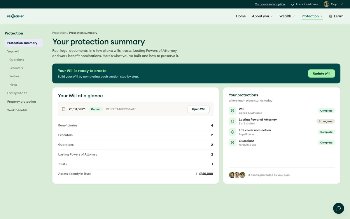Click the 28/04/2026 will date

[77, 109]
